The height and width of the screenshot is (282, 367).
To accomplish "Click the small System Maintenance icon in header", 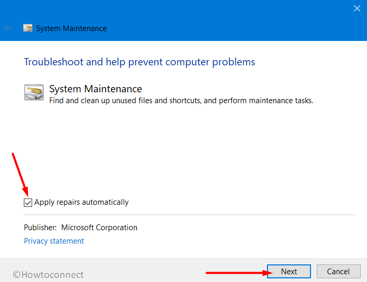I will [27, 28].
